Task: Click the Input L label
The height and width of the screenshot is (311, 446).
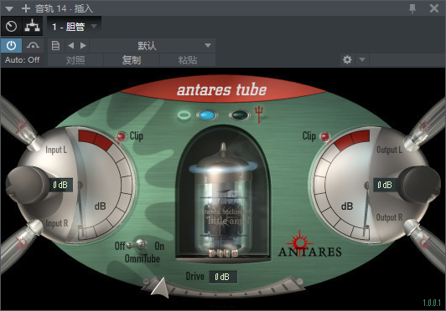Action: tap(56, 150)
